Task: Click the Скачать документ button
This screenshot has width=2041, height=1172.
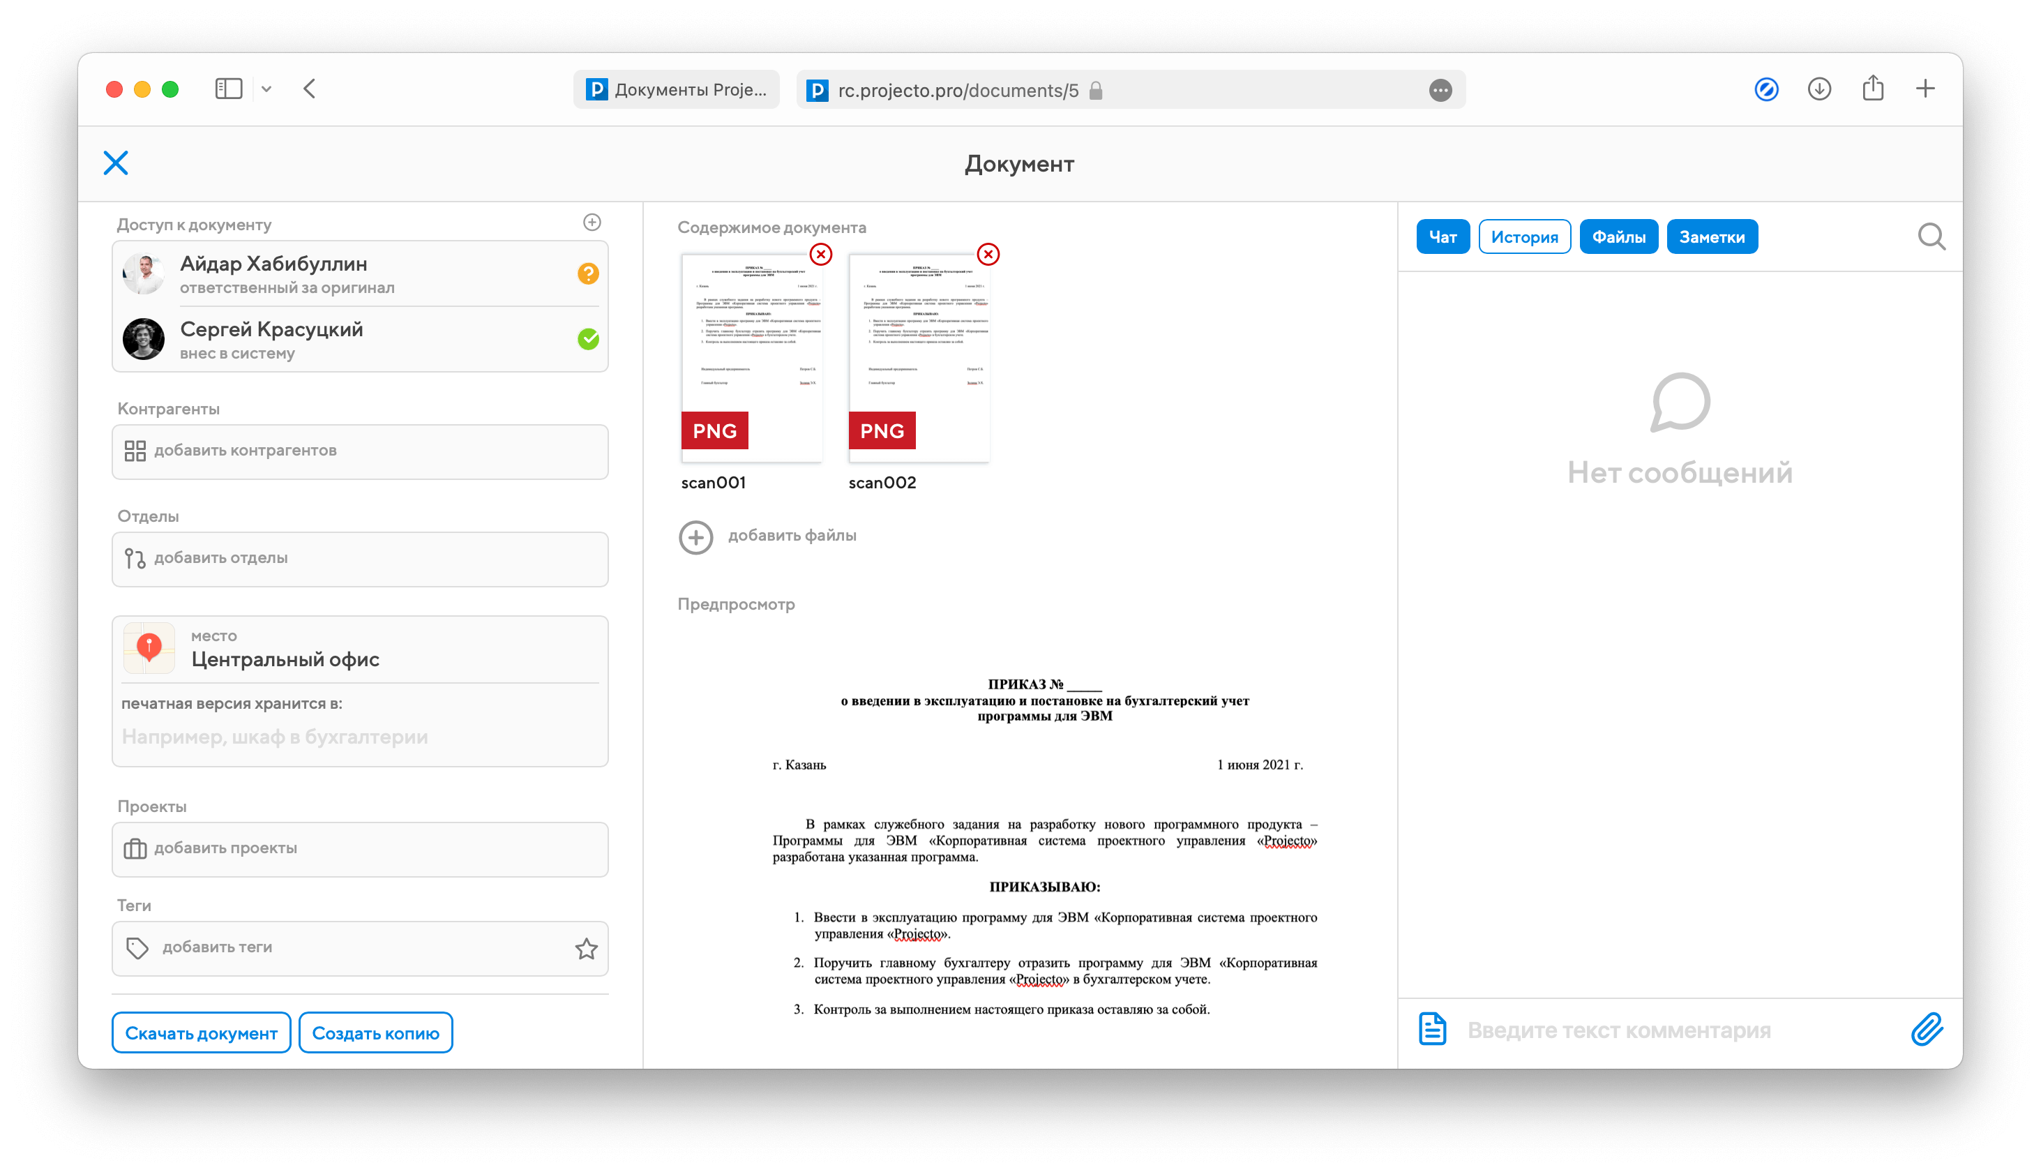Action: 201,1032
